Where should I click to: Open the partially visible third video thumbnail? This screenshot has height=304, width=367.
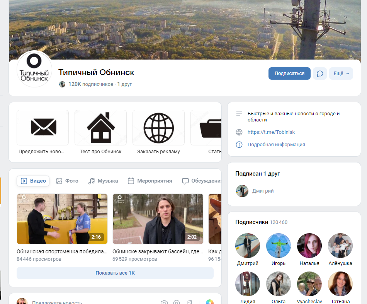[215, 219]
